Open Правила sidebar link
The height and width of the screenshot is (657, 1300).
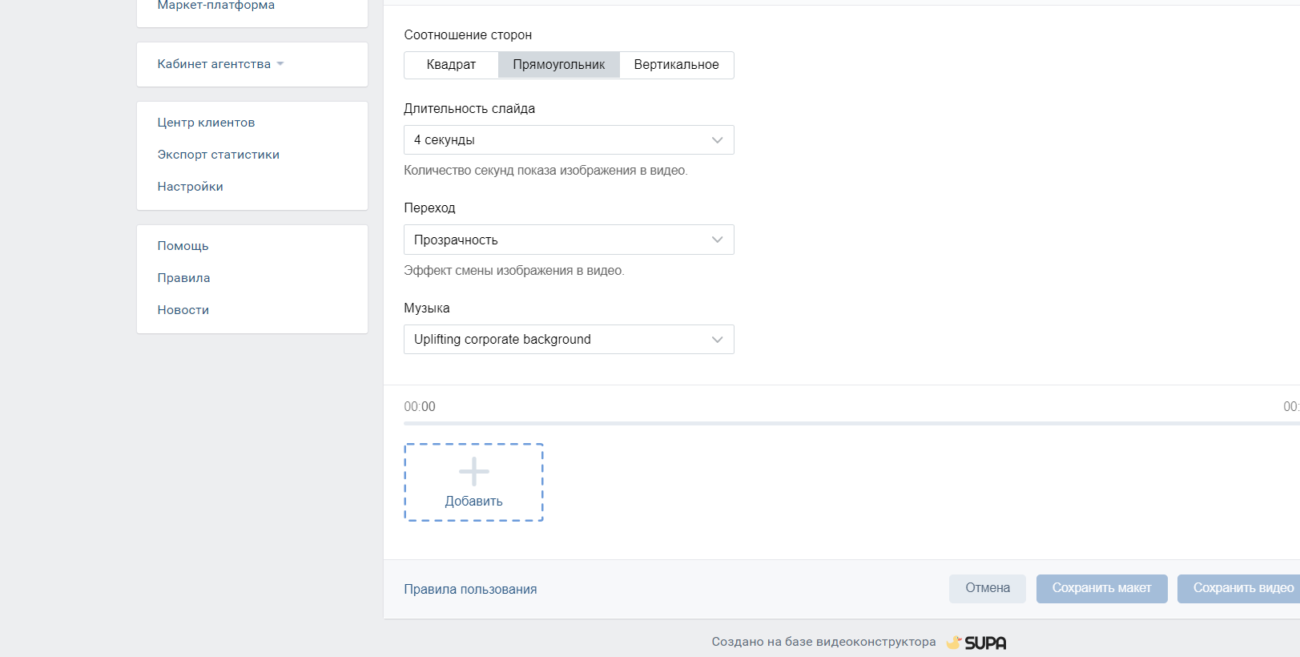[x=183, y=278]
